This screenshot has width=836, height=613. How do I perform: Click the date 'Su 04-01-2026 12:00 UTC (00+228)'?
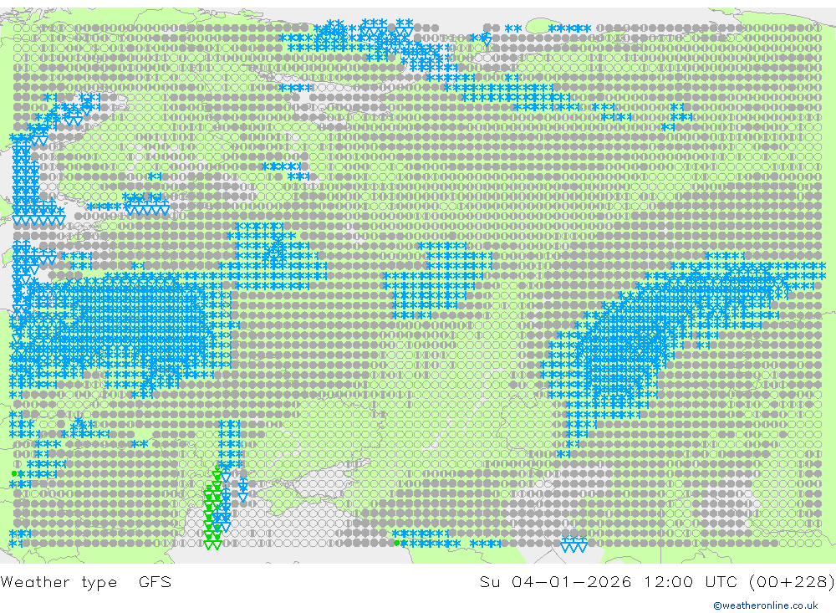pyautogui.click(x=657, y=581)
